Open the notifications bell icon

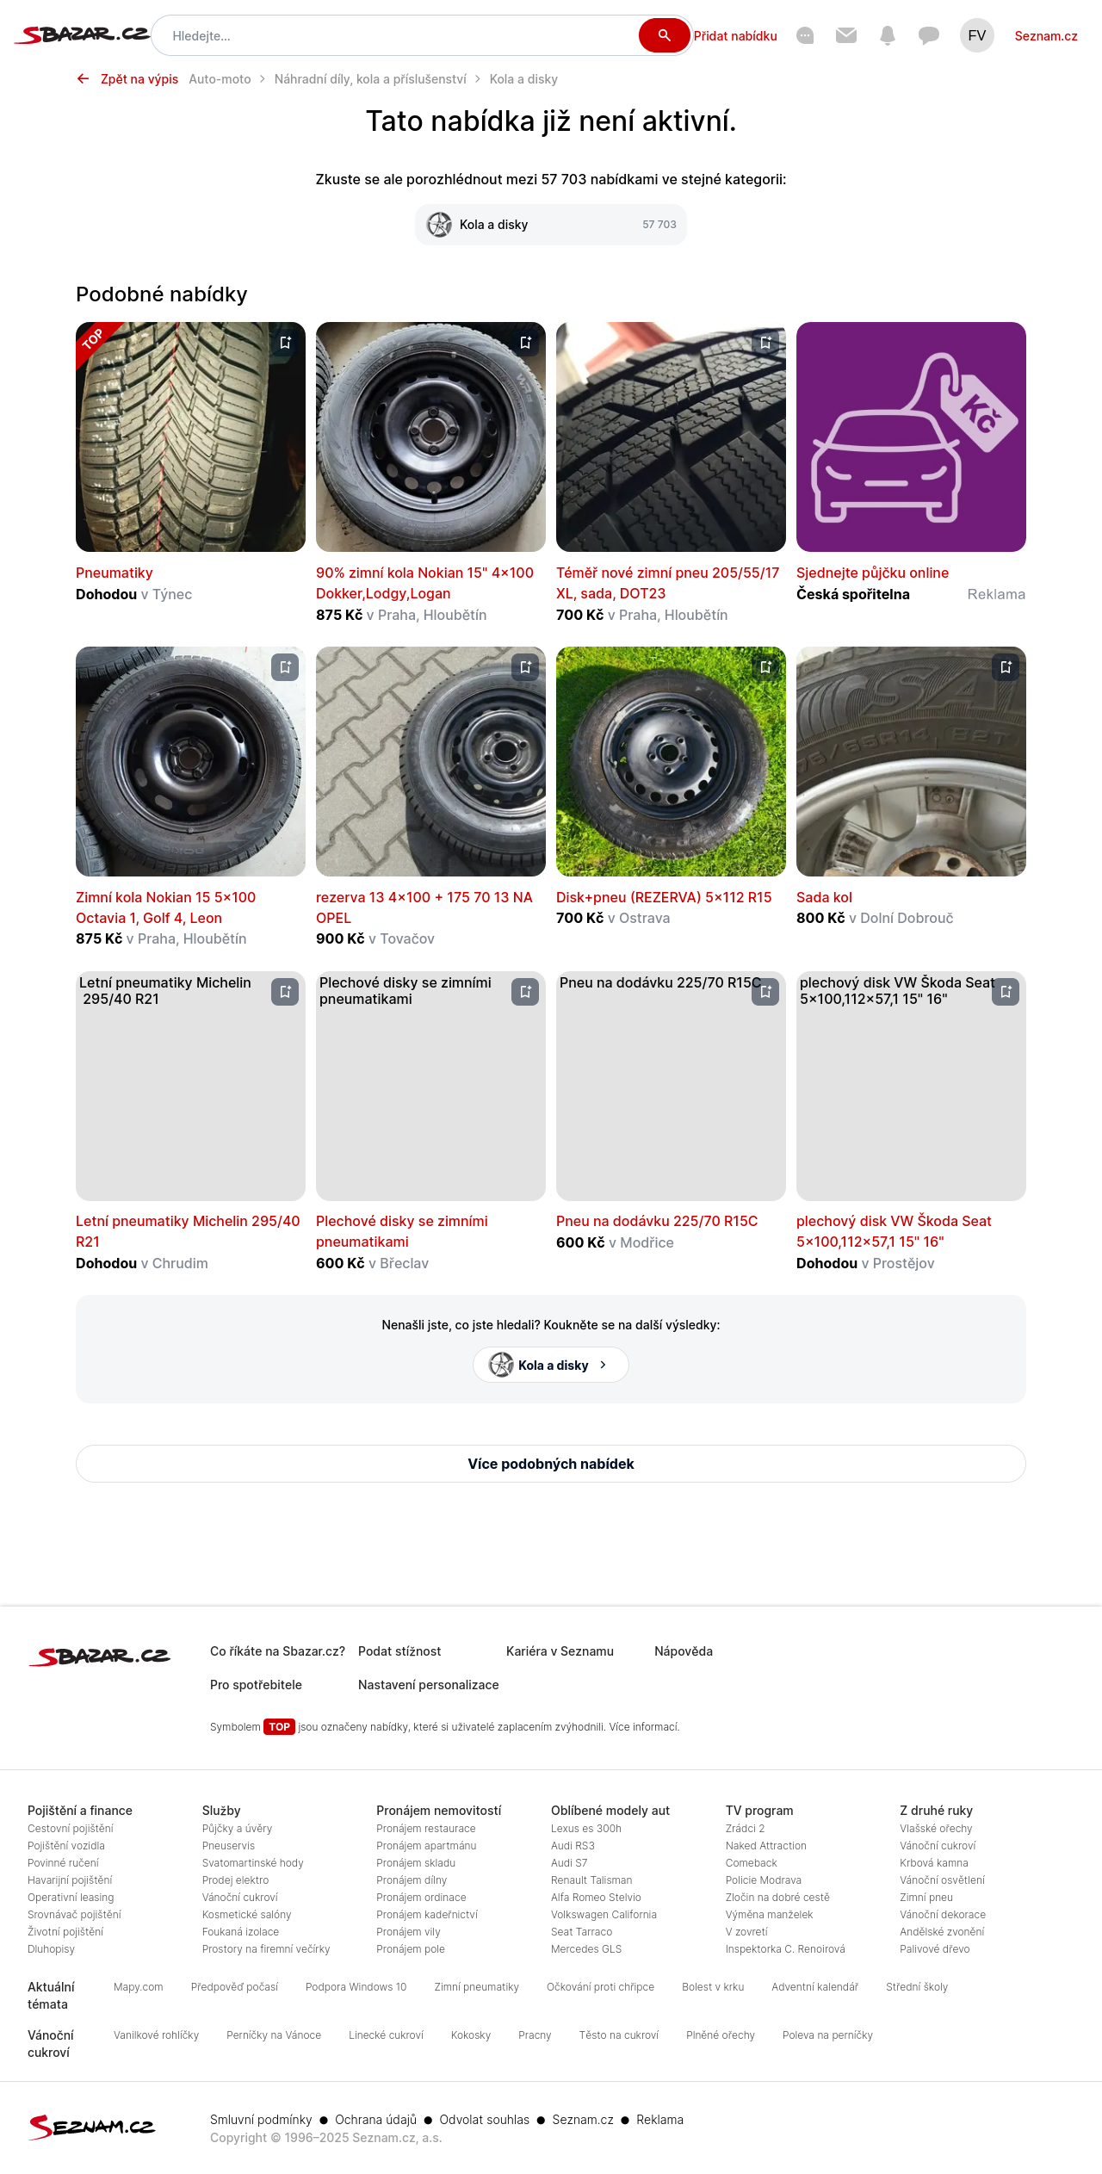click(888, 35)
